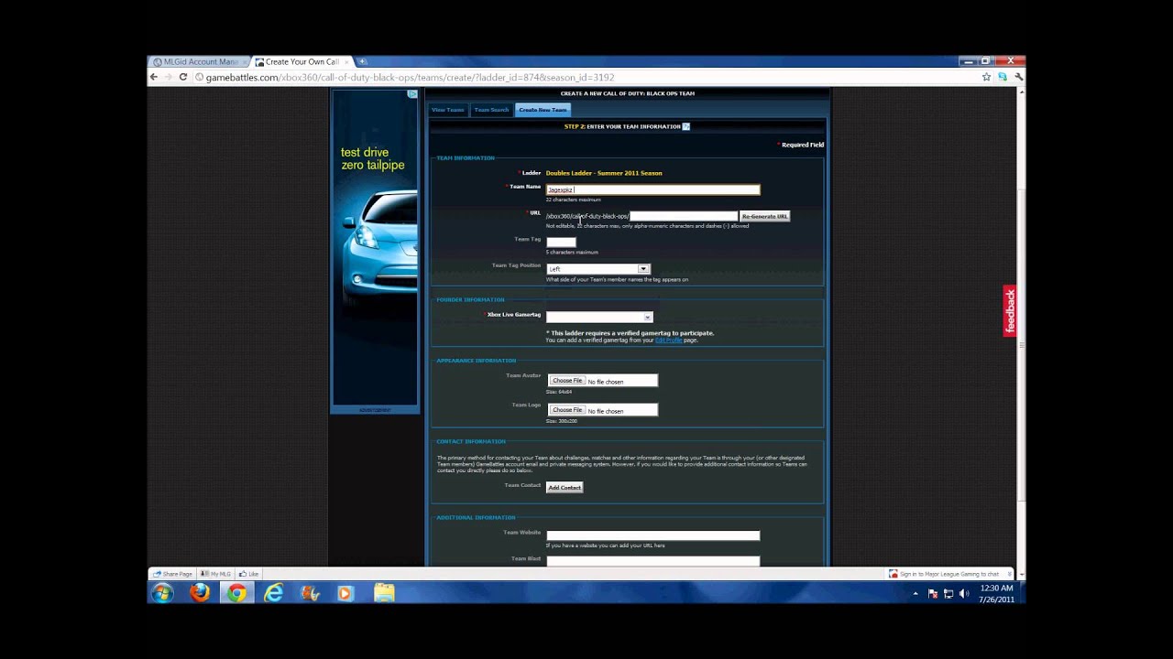Close the Create Your Own Call tab
The height and width of the screenshot is (659, 1173).
pyautogui.click(x=346, y=62)
